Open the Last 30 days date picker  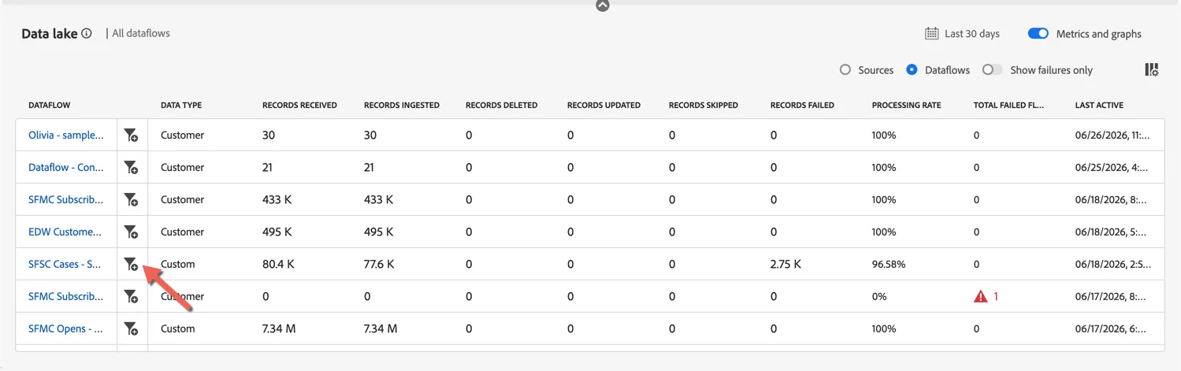(x=962, y=34)
